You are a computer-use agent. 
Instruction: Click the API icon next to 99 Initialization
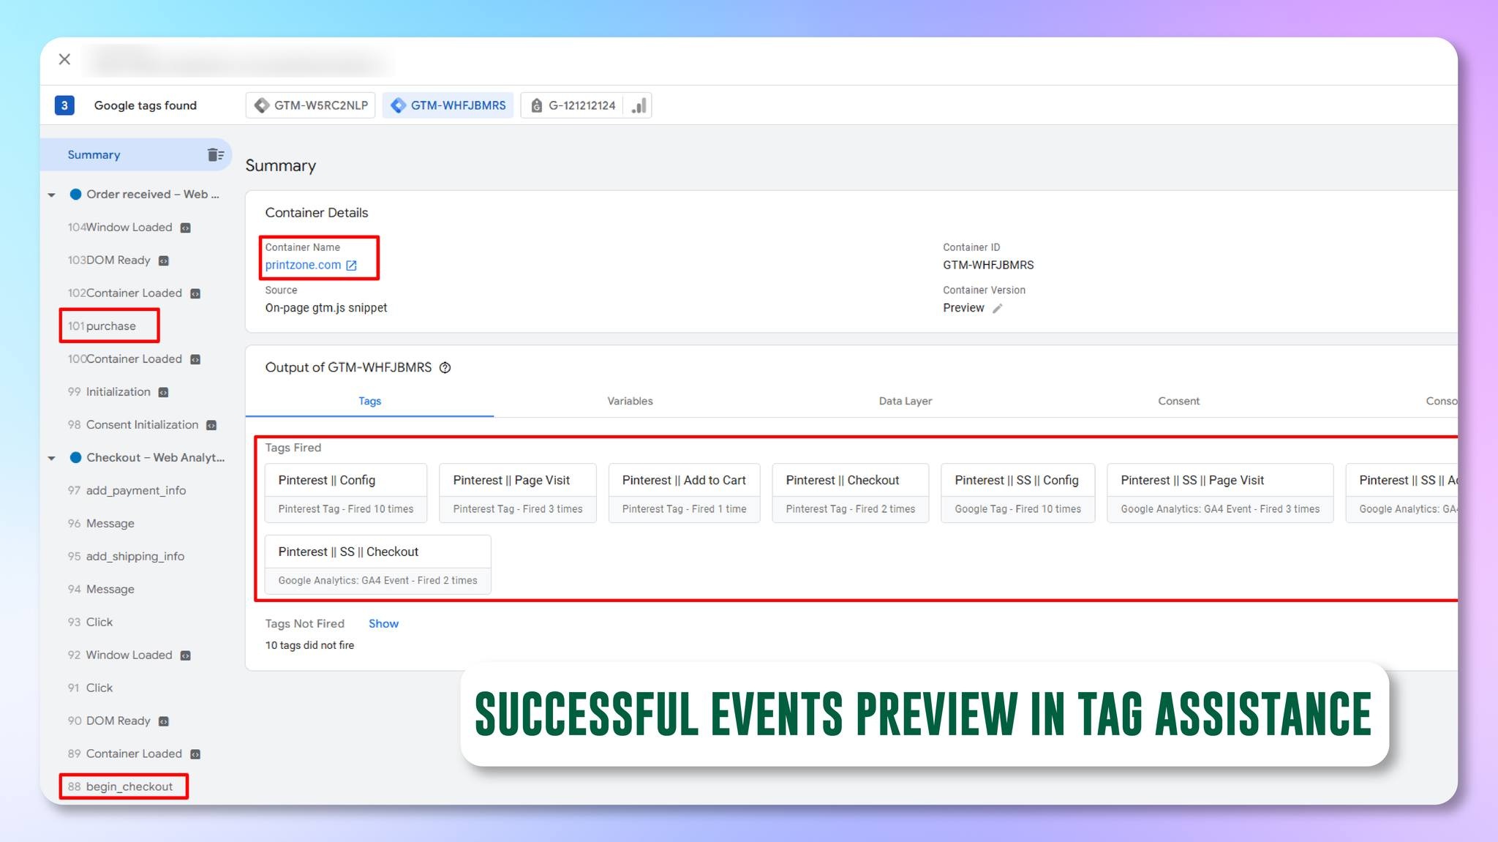(x=164, y=393)
